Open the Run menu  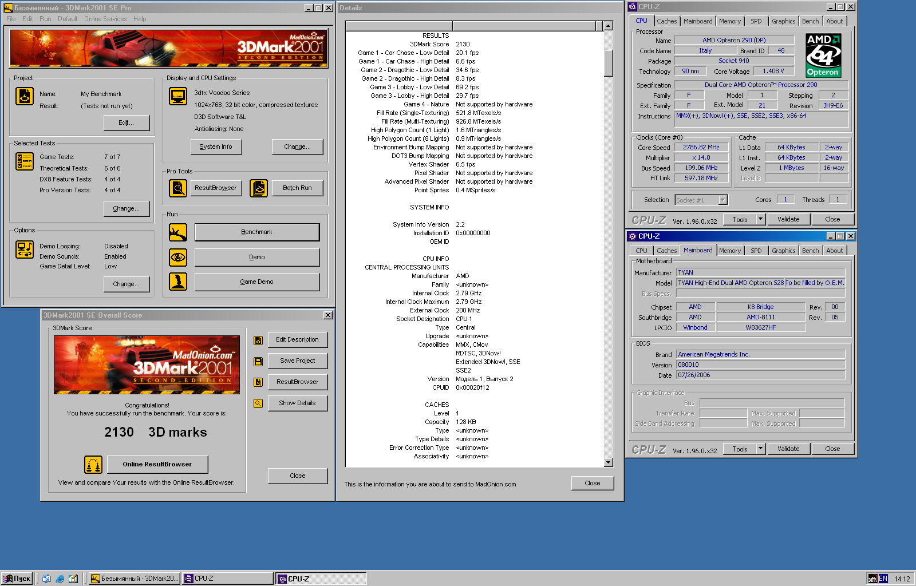(x=45, y=19)
